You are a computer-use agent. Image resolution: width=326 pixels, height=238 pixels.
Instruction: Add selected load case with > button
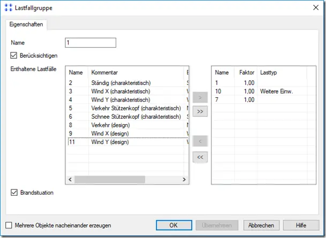[x=200, y=97]
